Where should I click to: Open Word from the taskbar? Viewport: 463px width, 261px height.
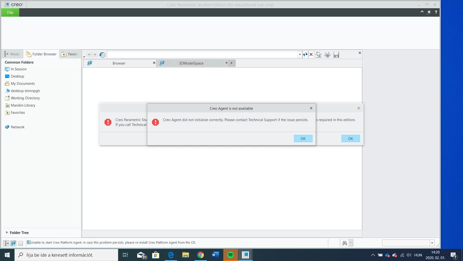(x=215, y=255)
